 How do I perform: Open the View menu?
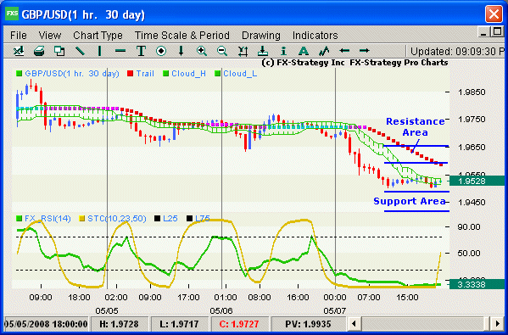click(49, 35)
